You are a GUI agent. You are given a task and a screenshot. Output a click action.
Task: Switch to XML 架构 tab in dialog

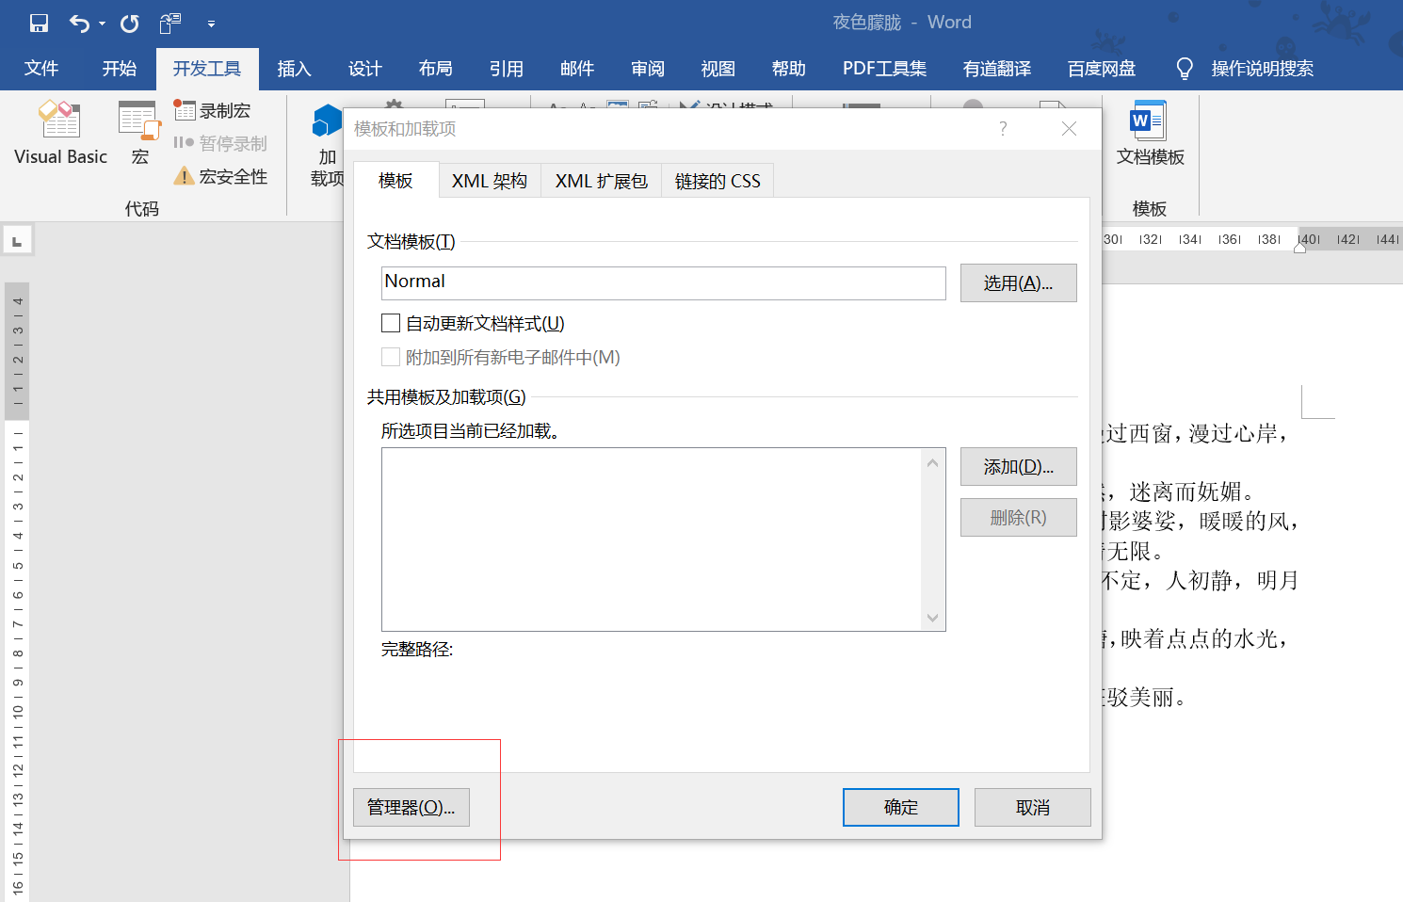[490, 181]
